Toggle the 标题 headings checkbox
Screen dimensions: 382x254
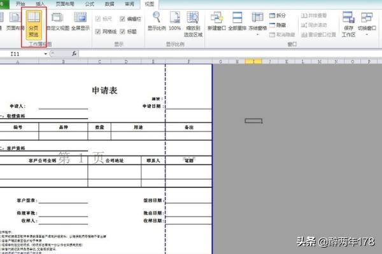pyautogui.click(x=122, y=31)
